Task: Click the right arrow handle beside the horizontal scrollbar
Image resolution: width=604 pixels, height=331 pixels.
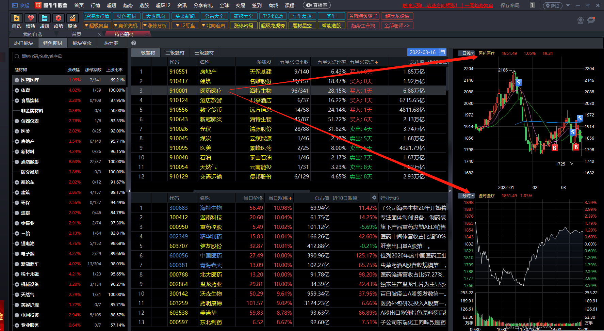Action: tap(450, 191)
